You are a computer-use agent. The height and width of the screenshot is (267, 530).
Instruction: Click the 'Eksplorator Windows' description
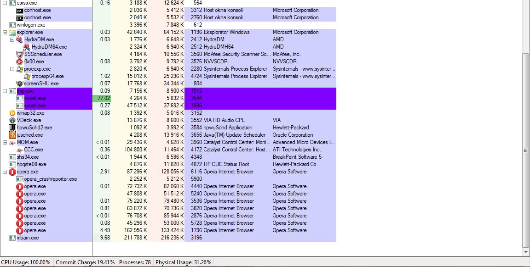pos(226,33)
